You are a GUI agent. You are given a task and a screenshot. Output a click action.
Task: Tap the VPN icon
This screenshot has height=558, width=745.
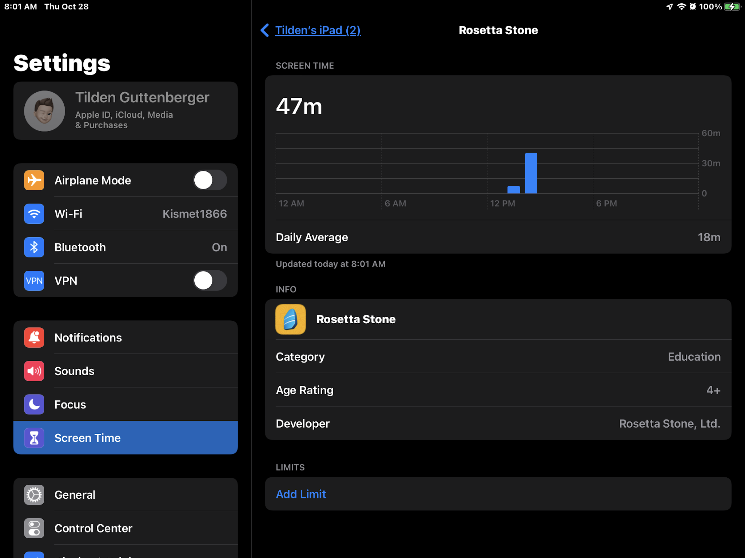point(34,280)
